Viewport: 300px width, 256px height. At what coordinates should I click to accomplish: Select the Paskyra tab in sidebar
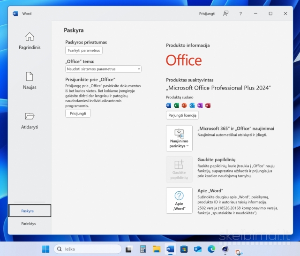tap(29, 211)
